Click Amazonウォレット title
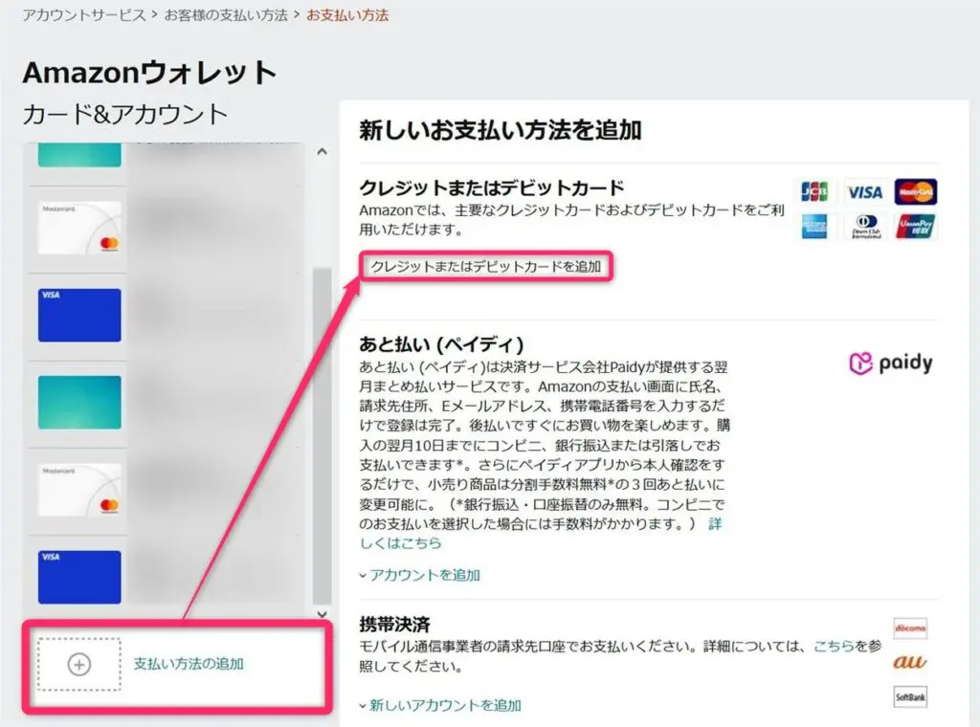Image resolution: width=980 pixels, height=727 pixels. [x=149, y=73]
